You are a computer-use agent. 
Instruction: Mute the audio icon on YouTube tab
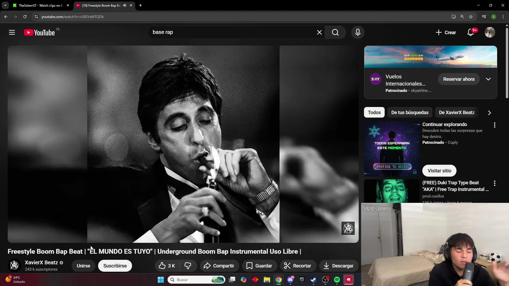tap(124, 6)
